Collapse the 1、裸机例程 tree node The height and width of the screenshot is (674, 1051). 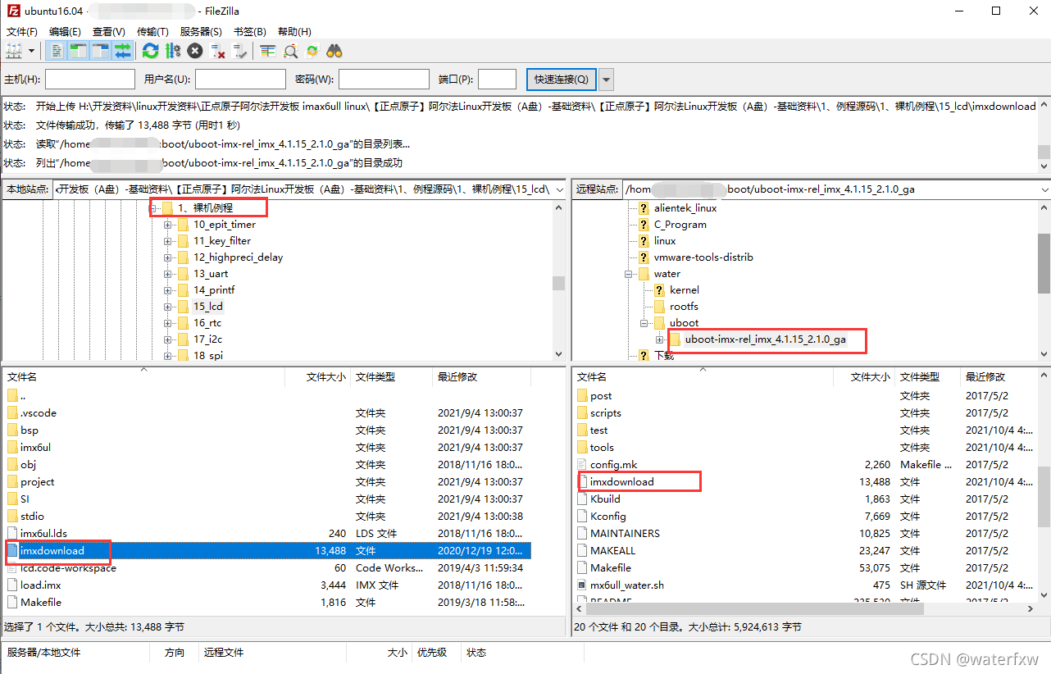[x=152, y=208]
